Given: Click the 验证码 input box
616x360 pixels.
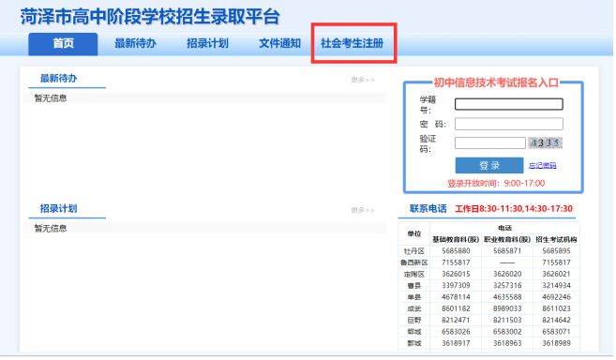Looking at the screenshot, I should click(489, 142).
